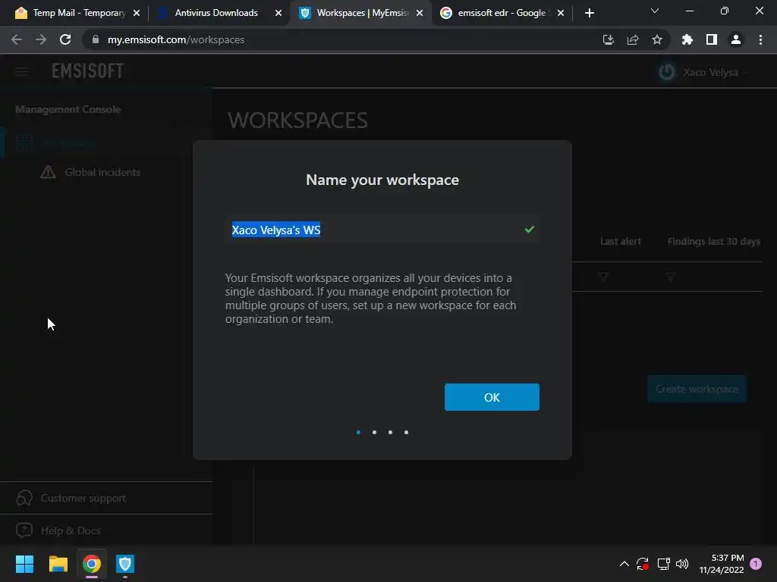Open the Chrome three-dot menu
This screenshot has height=582, width=777.
pos(760,39)
